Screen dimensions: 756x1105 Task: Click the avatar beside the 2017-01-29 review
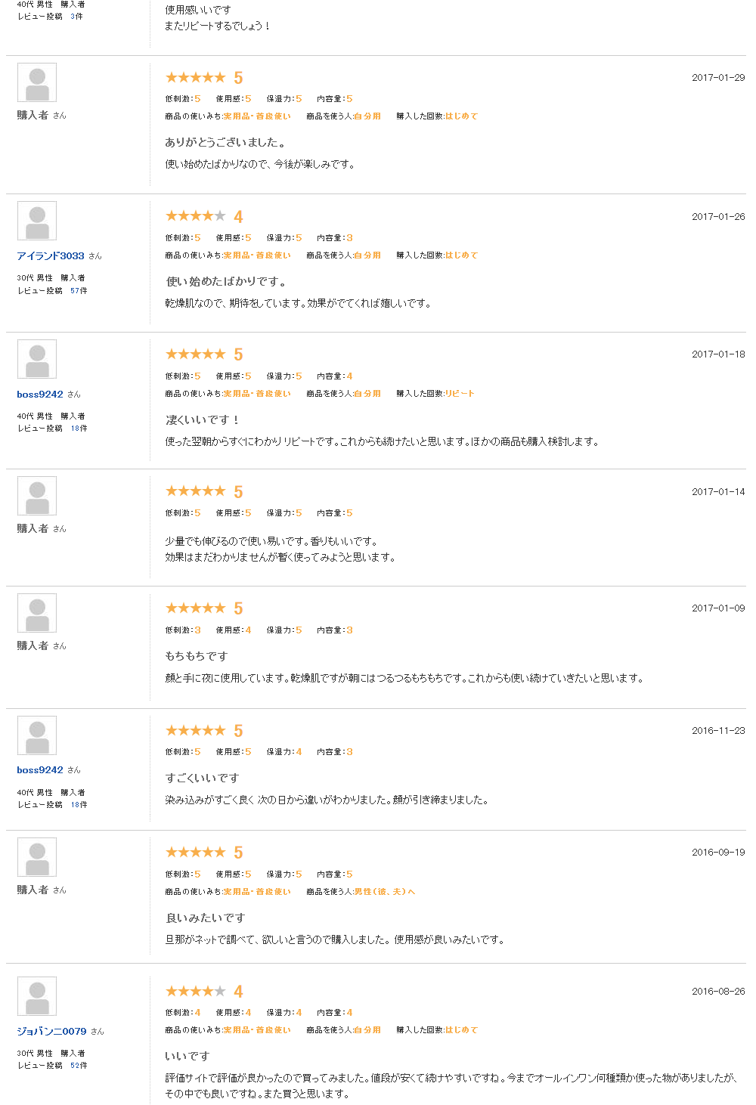point(37,82)
